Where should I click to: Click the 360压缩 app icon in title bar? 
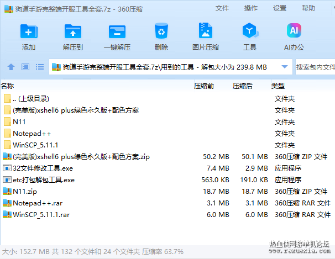(9, 9)
